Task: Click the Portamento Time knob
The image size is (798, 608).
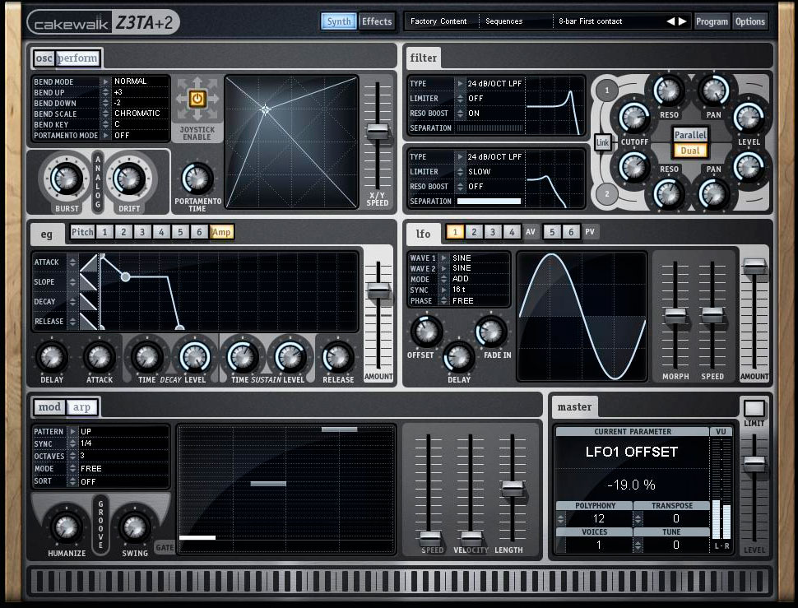Action: (x=197, y=179)
